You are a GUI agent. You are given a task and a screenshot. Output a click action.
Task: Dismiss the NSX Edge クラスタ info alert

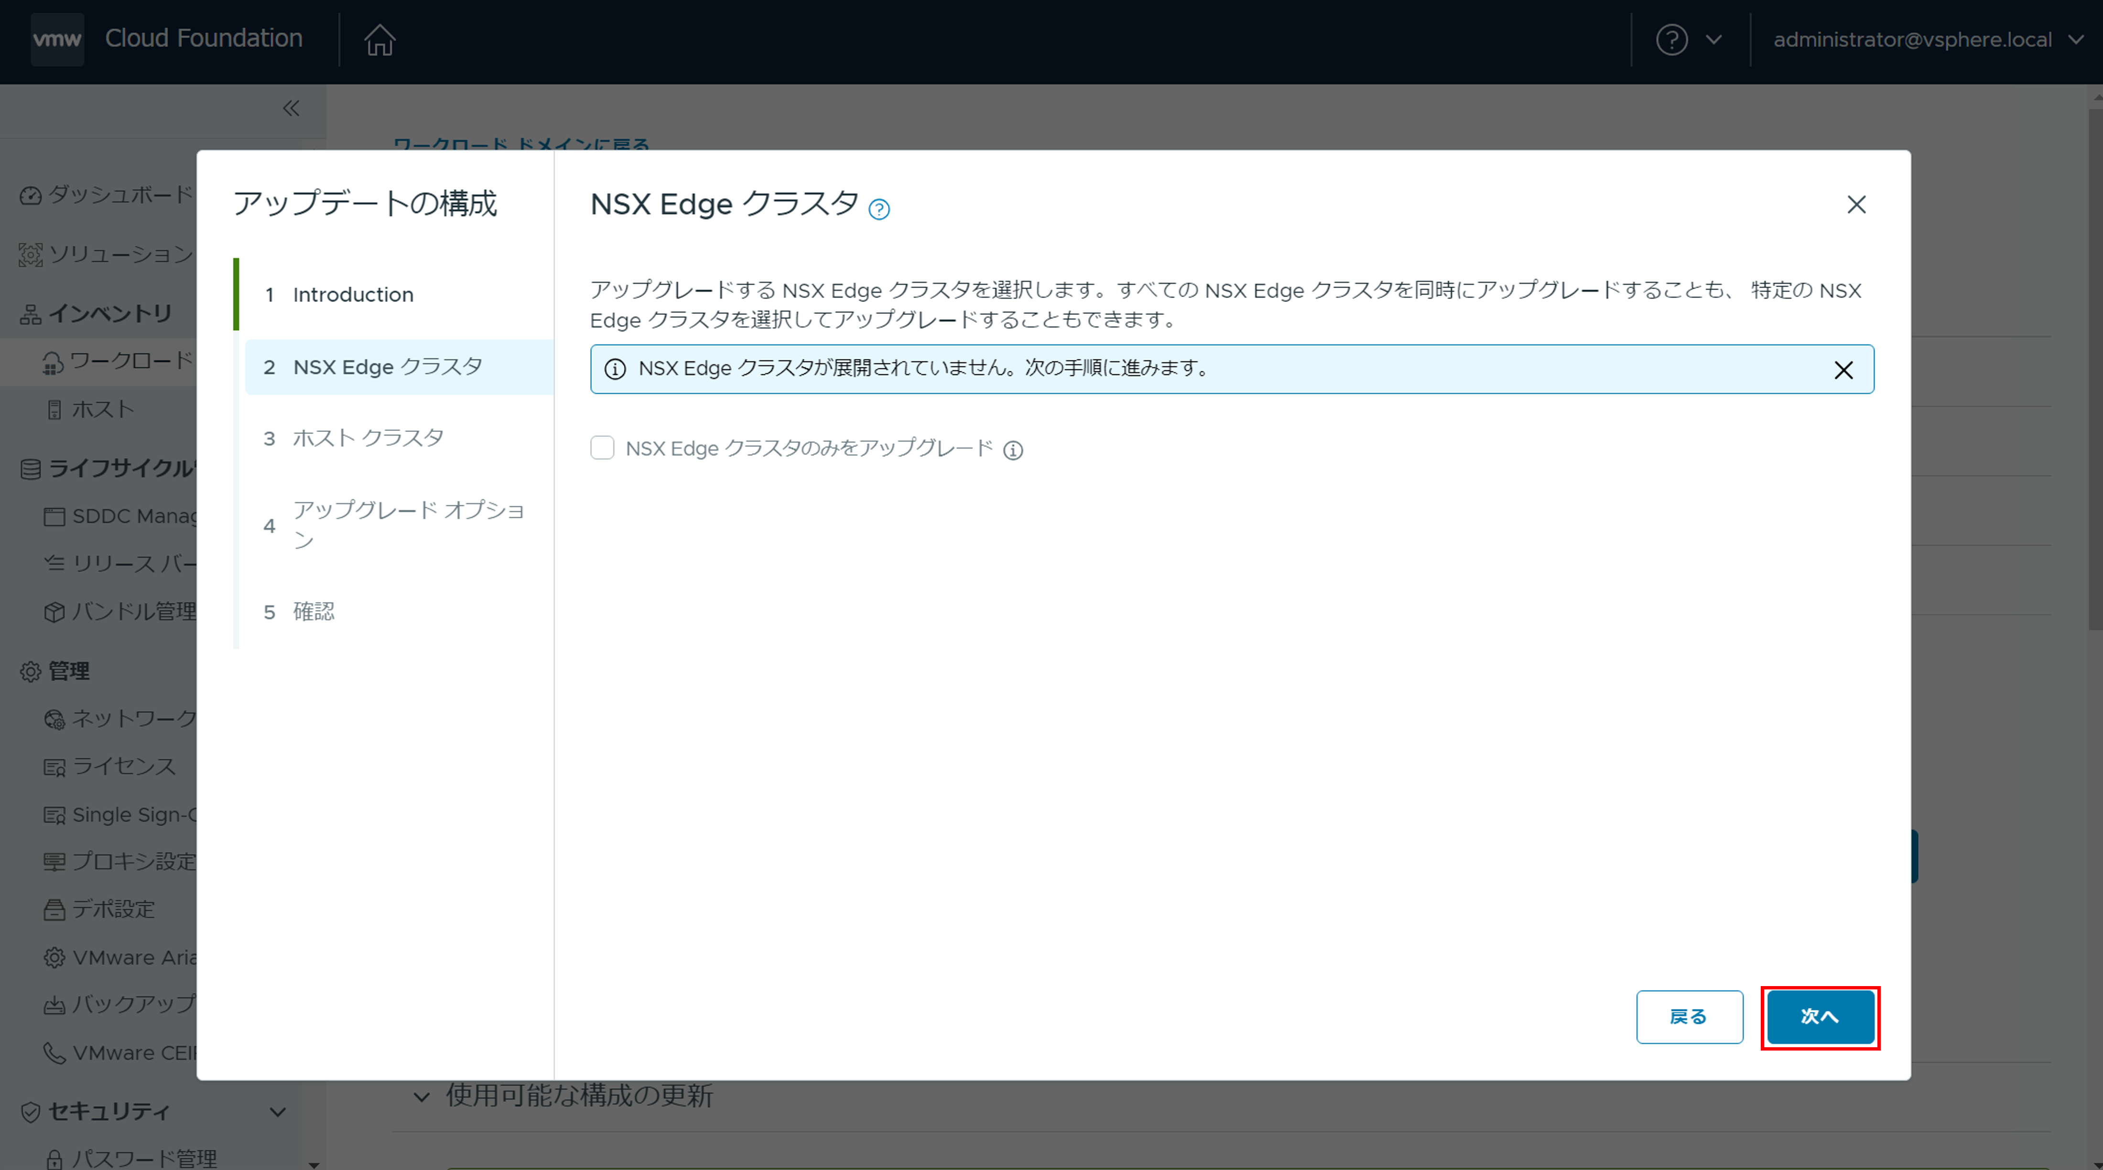(1843, 370)
